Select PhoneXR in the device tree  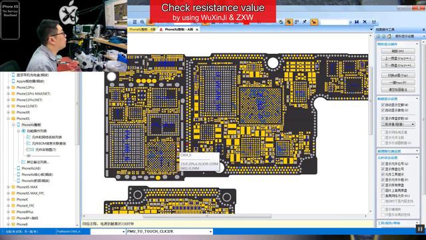point(23,113)
